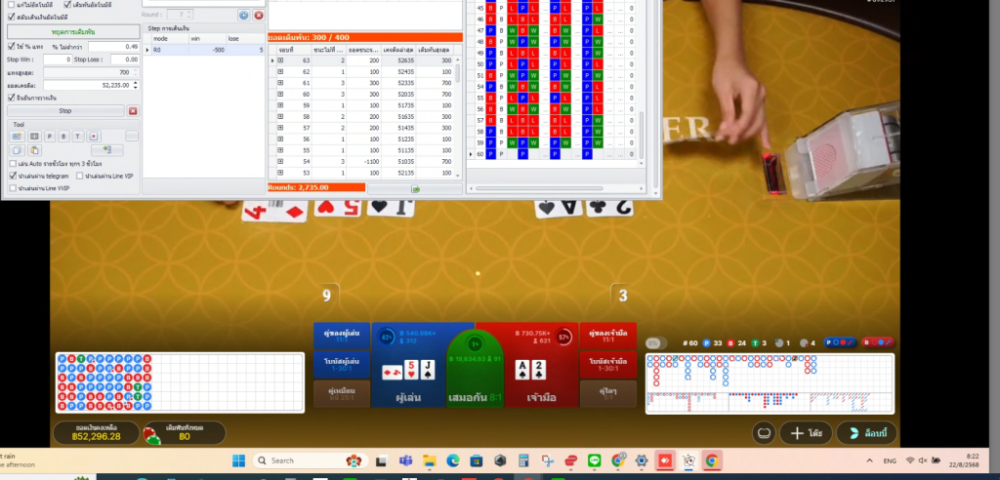
Task: Click the credit balance spinner arrows
Action: click(x=135, y=86)
